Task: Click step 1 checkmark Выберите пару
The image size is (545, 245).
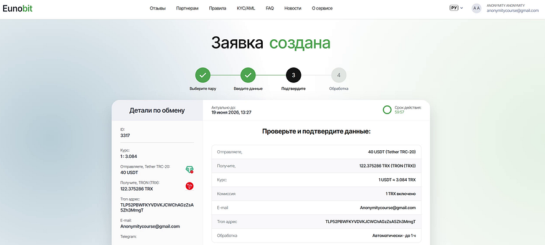Action: pyautogui.click(x=203, y=75)
